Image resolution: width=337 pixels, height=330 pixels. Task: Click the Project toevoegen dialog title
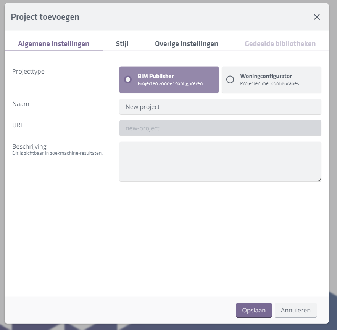pyautogui.click(x=45, y=17)
